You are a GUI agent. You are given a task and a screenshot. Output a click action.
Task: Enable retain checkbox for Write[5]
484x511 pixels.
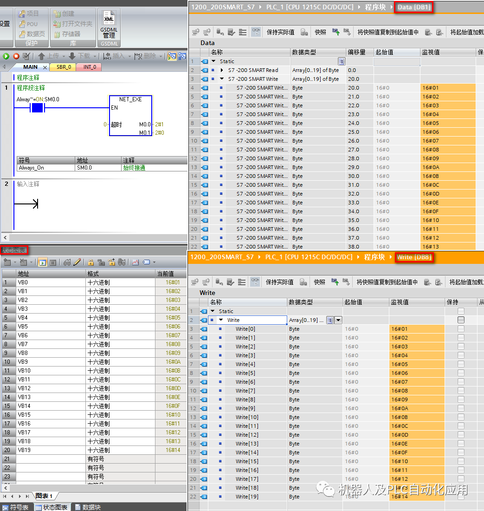461,373
